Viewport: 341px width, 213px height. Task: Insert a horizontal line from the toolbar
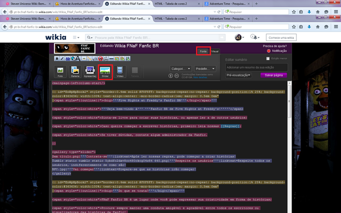[111, 59]
